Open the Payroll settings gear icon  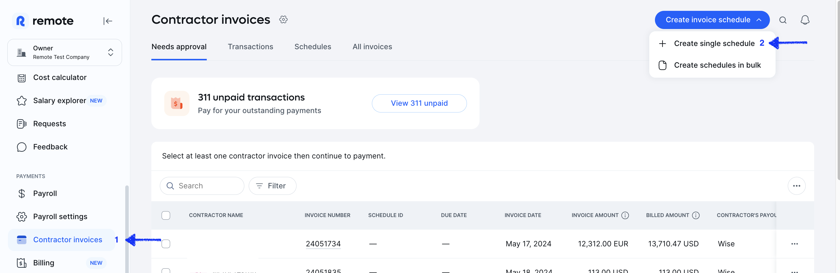point(21,216)
